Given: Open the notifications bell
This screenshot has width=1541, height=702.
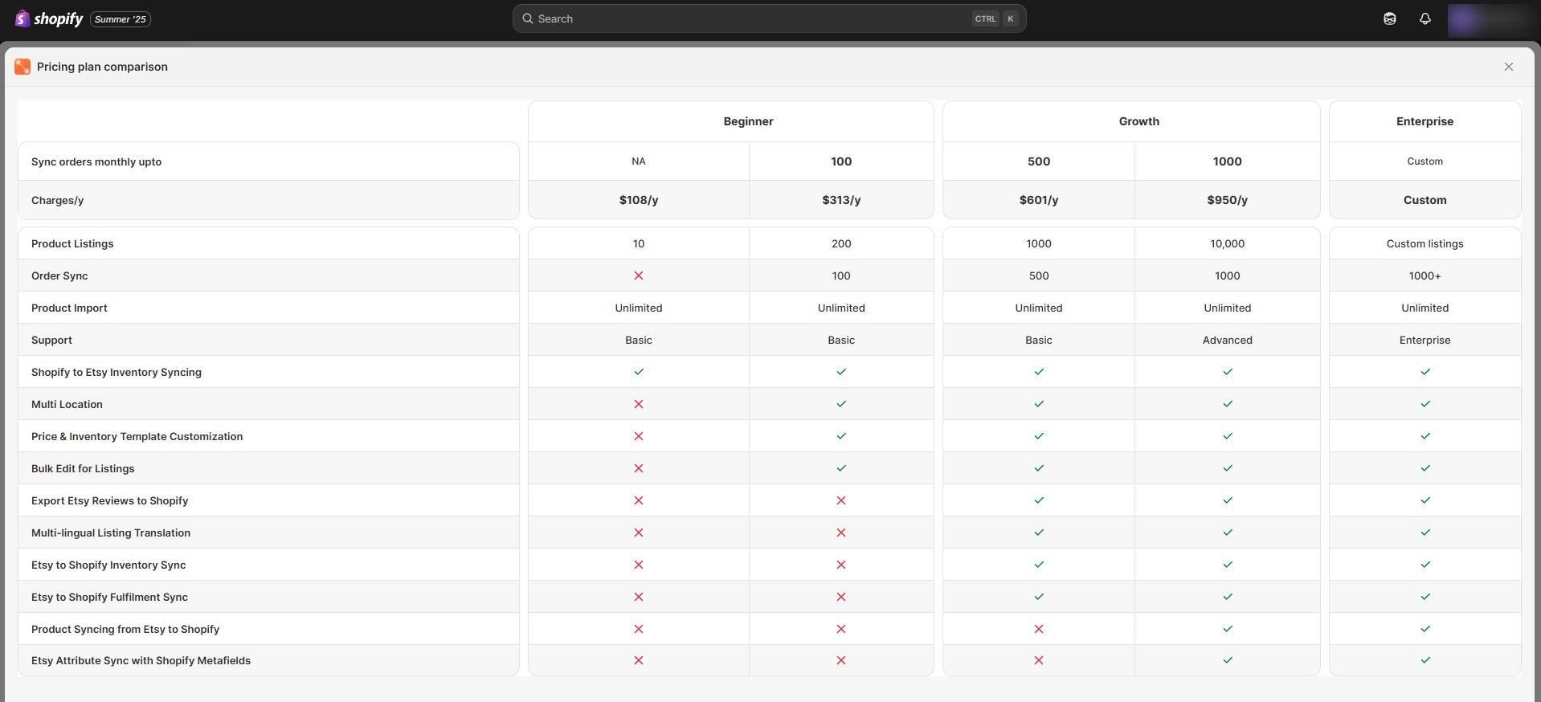Looking at the screenshot, I should 1425,18.
